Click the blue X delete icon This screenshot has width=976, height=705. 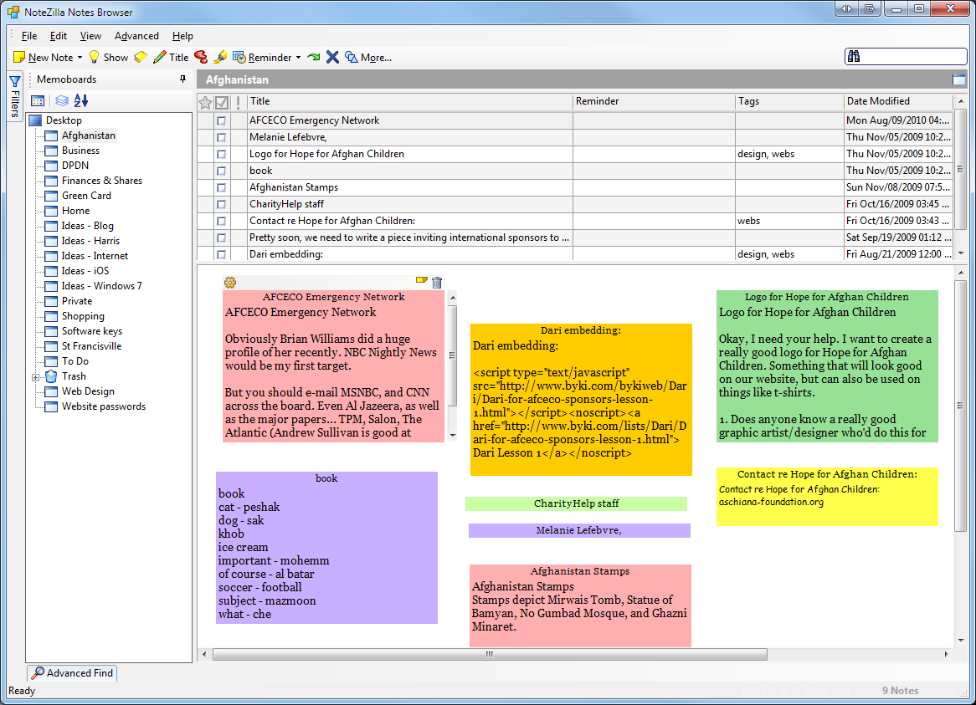coord(332,57)
